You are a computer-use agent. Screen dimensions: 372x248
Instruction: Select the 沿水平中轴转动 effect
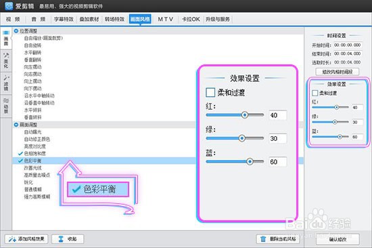(39, 96)
